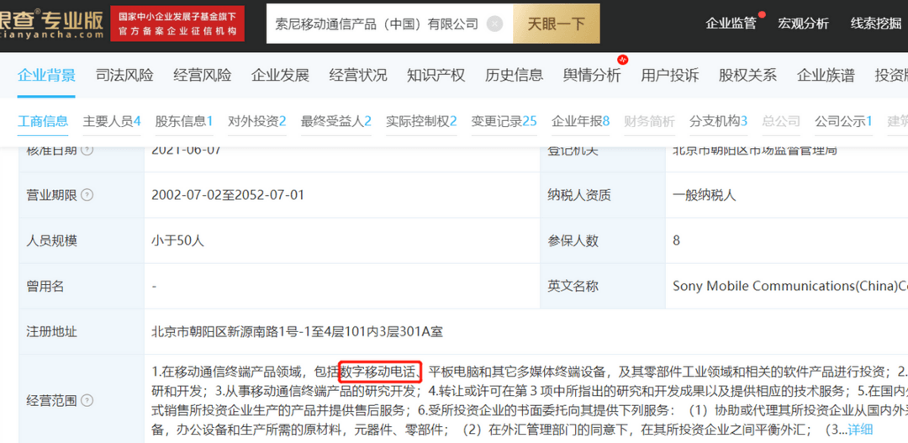Viewport: 908px width, 443px height.
Task: Open 线索挖掘 in the top bar
Action: [x=875, y=24]
